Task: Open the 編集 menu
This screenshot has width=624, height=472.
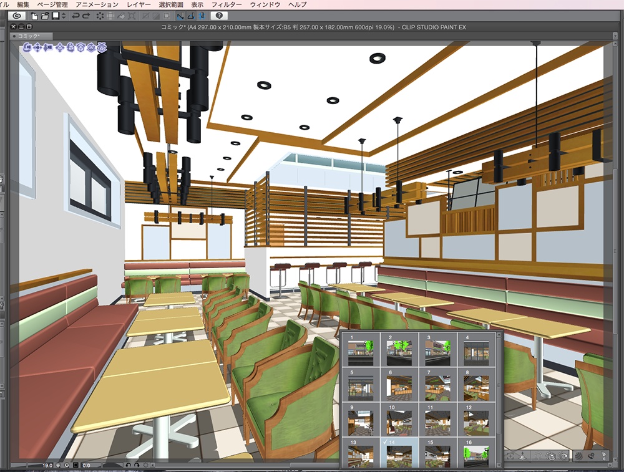Action: (x=23, y=4)
